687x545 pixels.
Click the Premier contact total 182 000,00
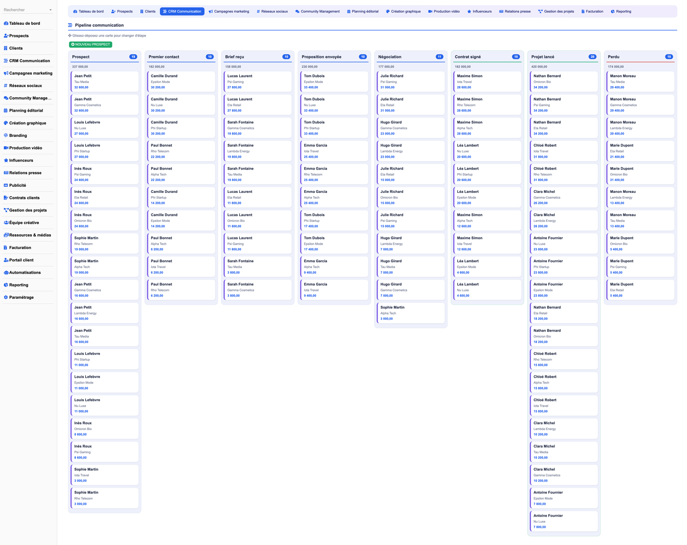coord(157,67)
